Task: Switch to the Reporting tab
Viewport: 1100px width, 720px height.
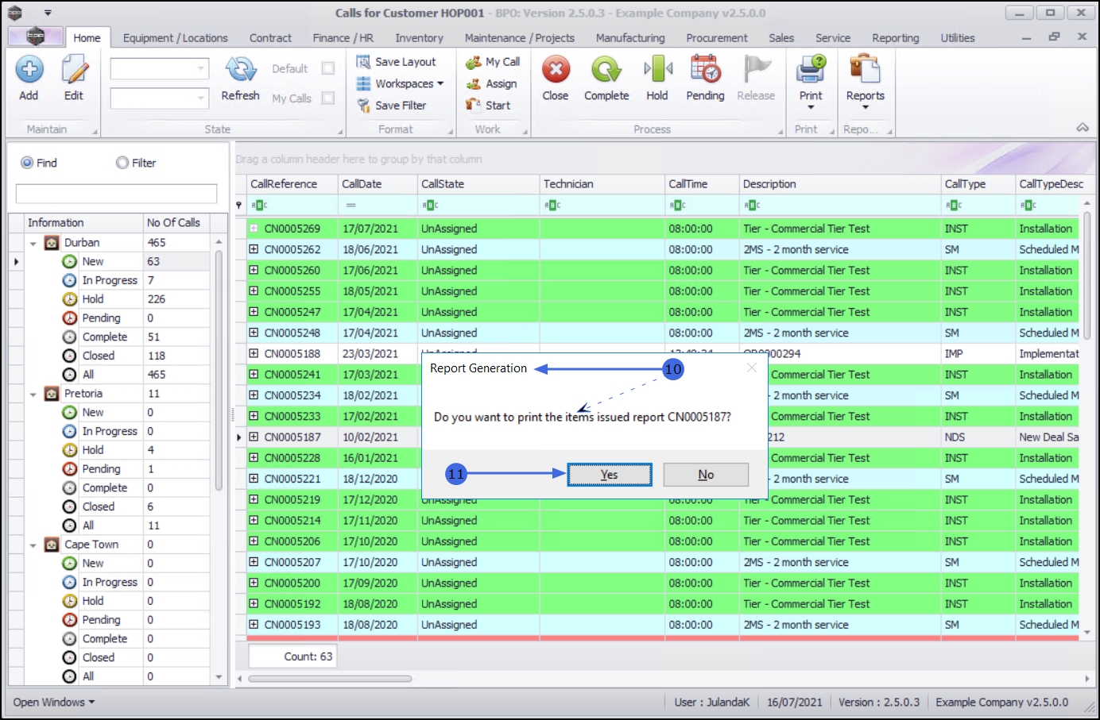Action: click(x=895, y=38)
